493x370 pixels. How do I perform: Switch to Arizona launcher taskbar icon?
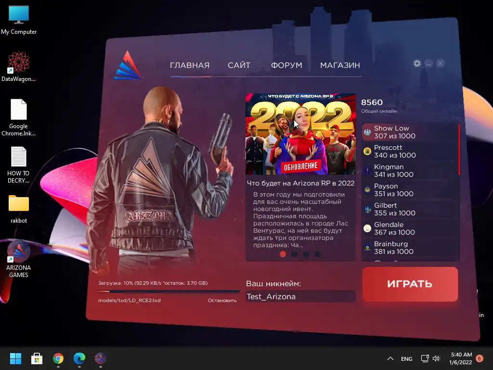(x=101, y=358)
